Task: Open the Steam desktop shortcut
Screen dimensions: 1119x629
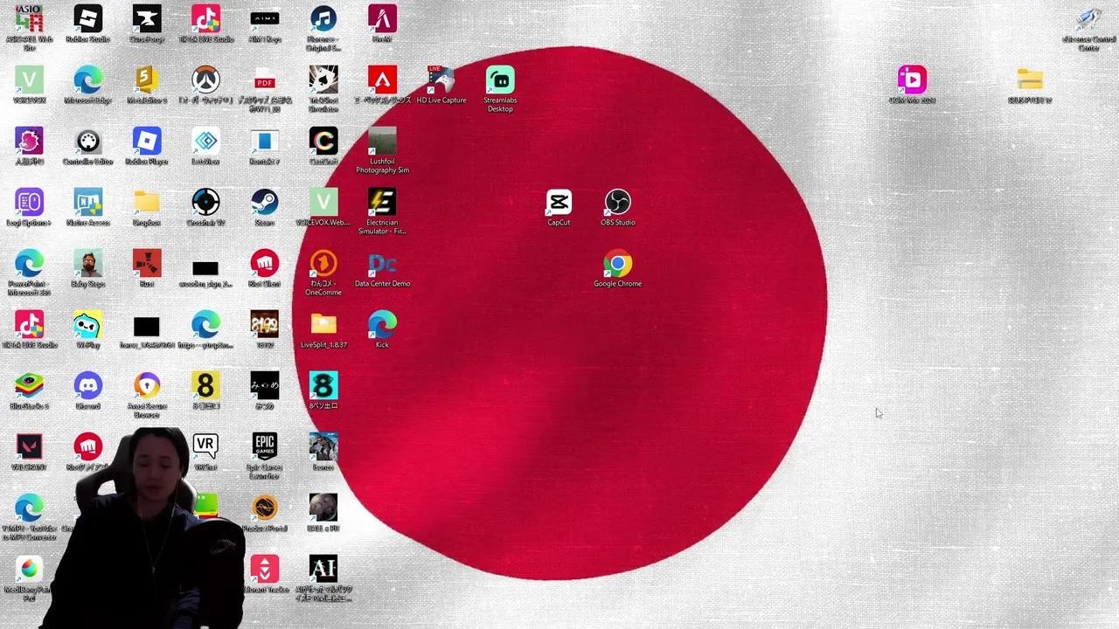Action: tap(265, 203)
